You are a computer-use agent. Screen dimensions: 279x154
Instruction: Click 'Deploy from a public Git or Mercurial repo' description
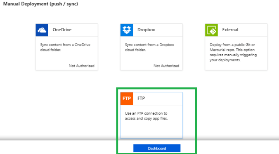[x=233, y=52]
